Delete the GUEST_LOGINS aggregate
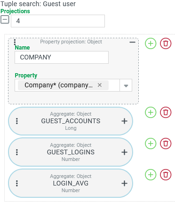Viewport: 175px width, 203px height. [x=166, y=144]
